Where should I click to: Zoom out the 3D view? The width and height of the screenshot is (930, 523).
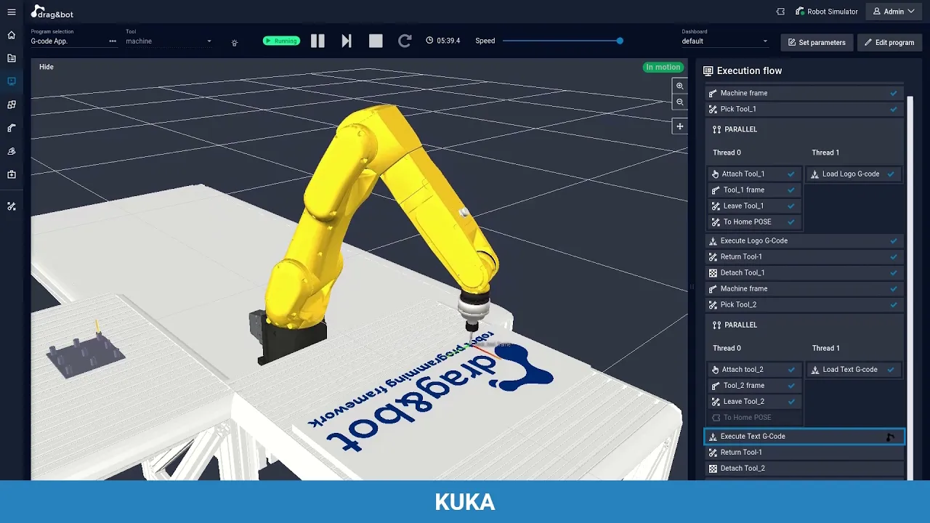coord(680,102)
